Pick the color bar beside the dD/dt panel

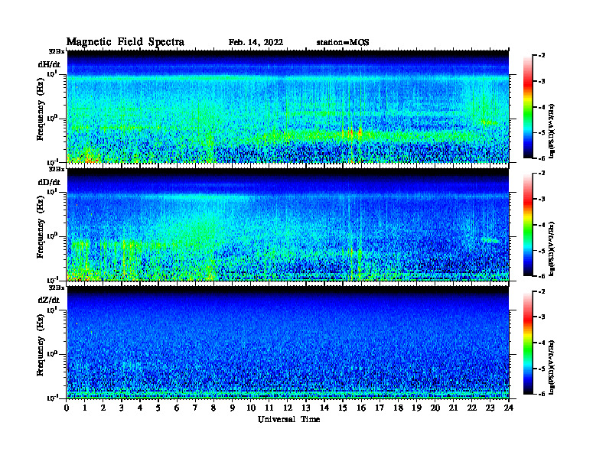click(528, 224)
